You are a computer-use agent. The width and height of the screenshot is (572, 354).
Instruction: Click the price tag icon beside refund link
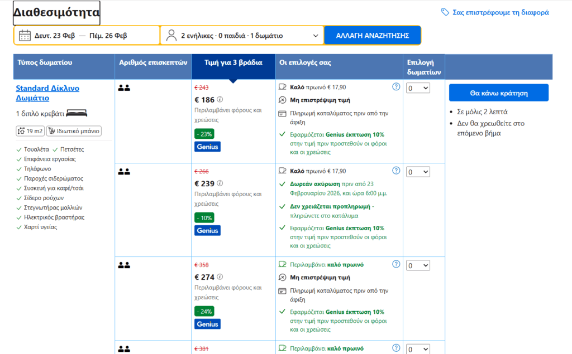click(x=445, y=12)
